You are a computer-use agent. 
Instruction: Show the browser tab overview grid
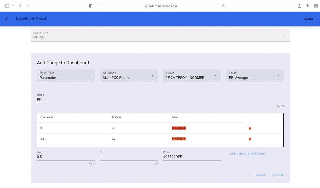[316, 5]
